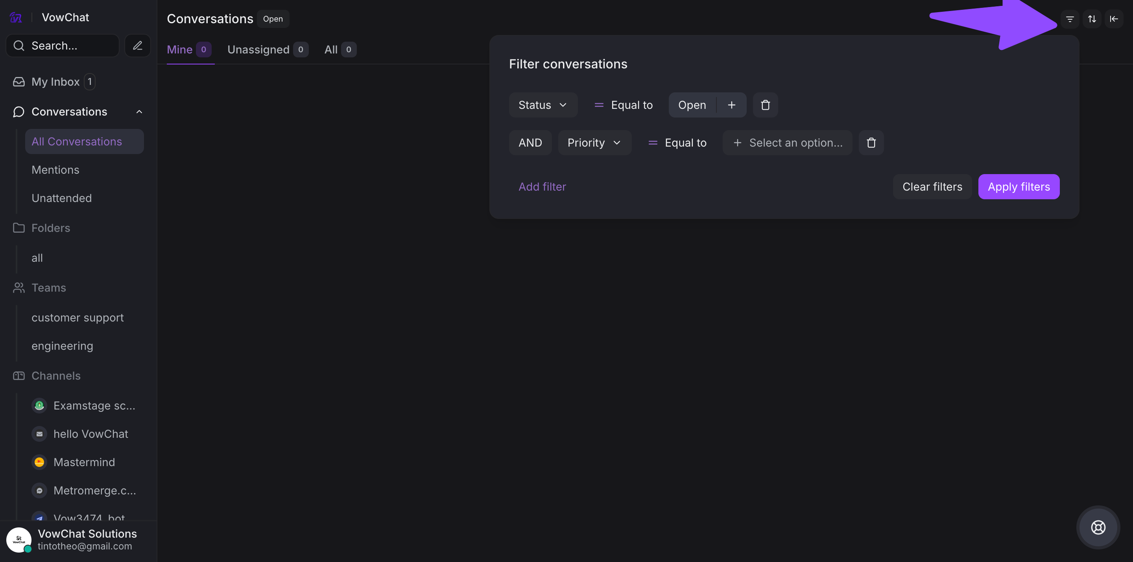Open Mentions in the sidebar

[55, 170]
